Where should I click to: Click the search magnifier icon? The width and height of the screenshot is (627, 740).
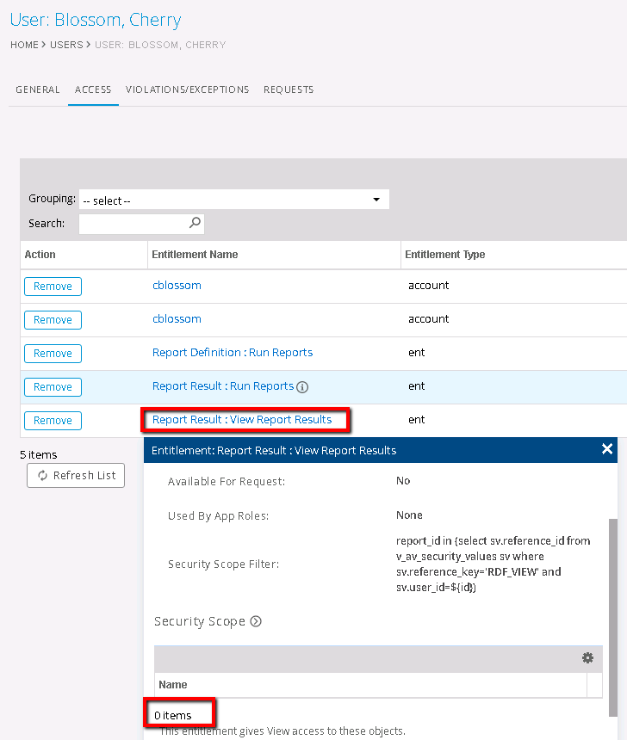[x=195, y=223]
